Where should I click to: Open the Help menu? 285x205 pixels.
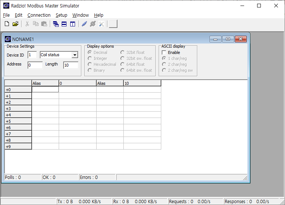click(98, 15)
